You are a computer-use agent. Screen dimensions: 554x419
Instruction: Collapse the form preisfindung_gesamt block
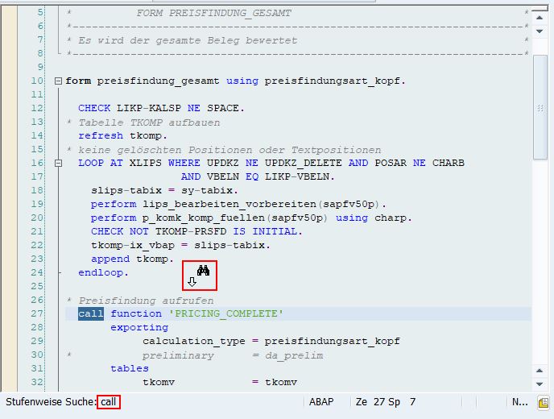tap(58, 81)
